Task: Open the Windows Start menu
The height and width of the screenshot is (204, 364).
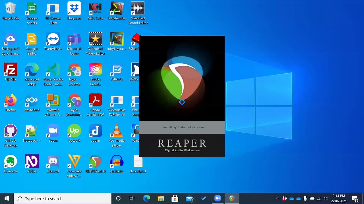Action: coord(7,198)
